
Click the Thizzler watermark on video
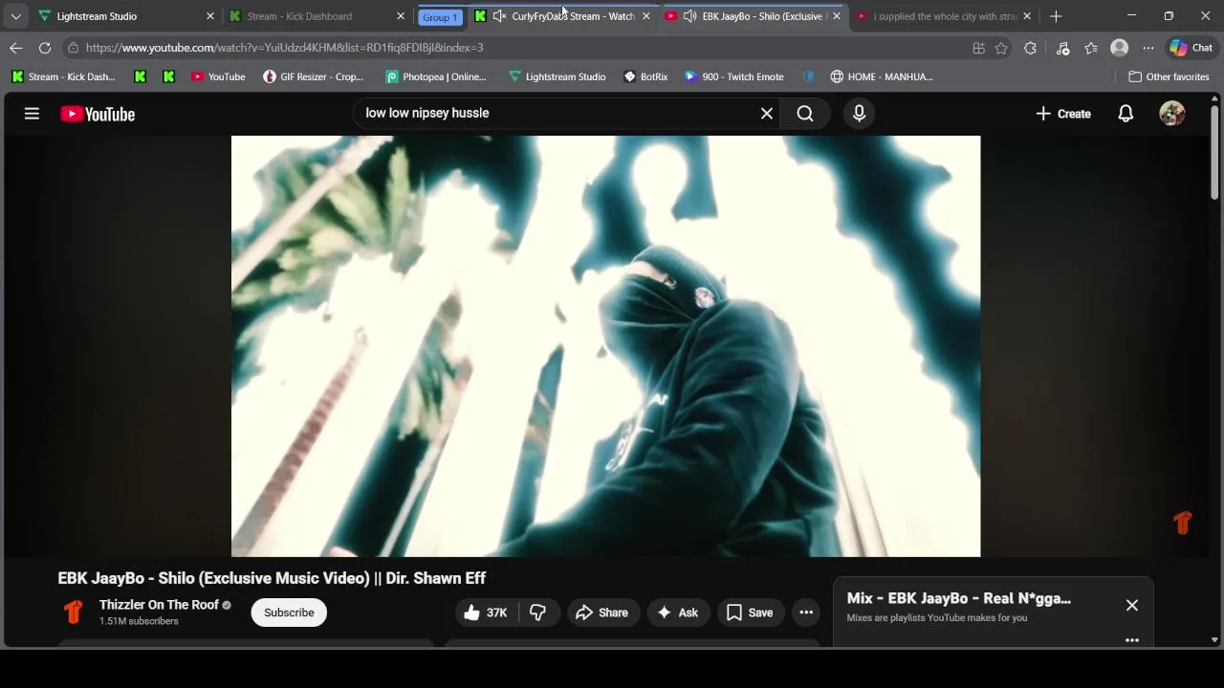tap(1183, 523)
